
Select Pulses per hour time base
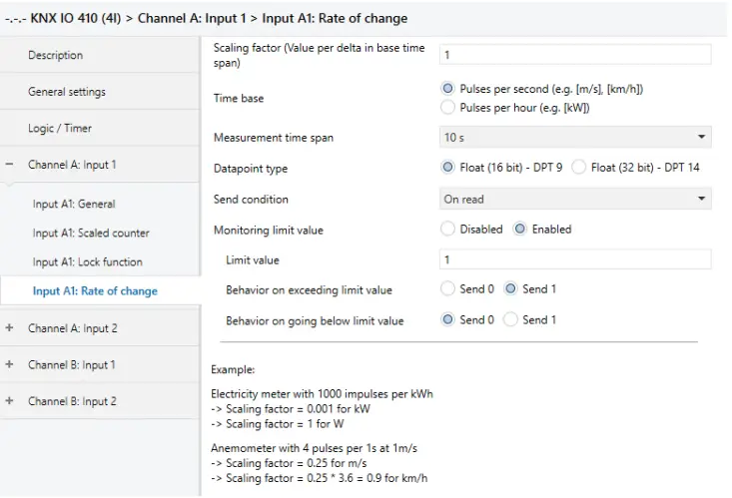pos(448,107)
